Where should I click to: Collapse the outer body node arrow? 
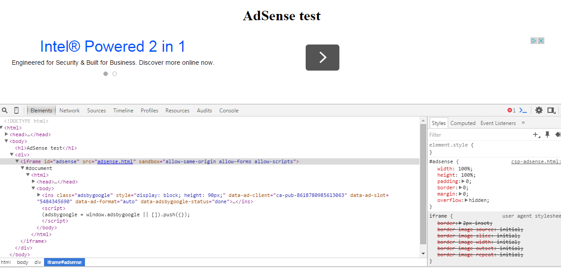tap(7, 141)
